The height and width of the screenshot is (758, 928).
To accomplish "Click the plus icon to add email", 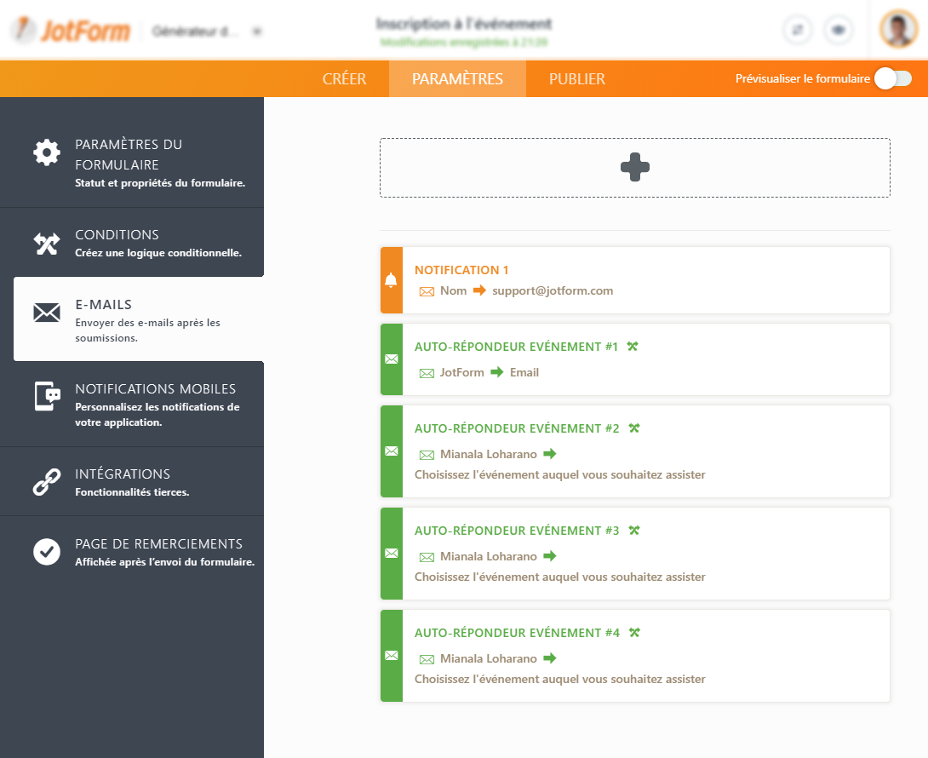I will [635, 168].
